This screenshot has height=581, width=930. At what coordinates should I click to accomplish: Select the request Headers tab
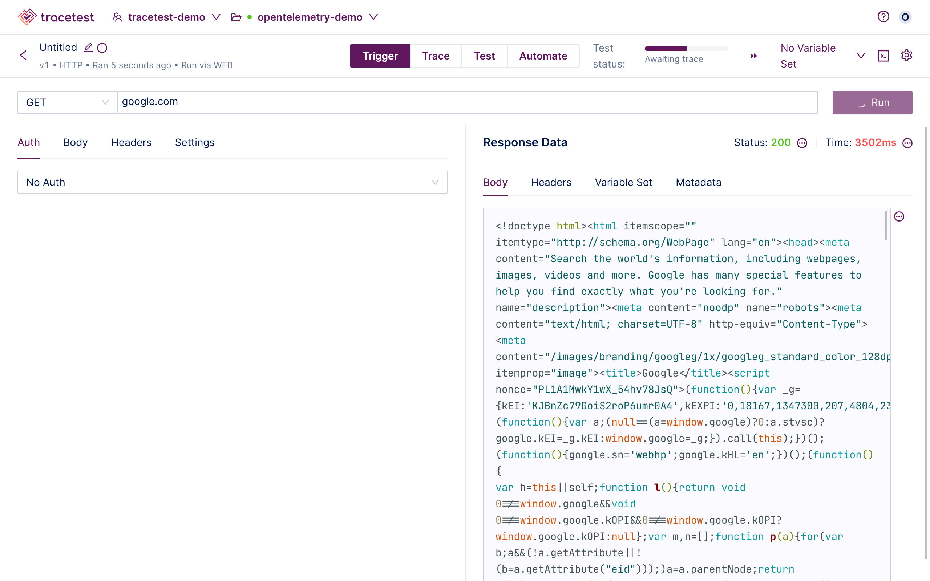click(131, 143)
